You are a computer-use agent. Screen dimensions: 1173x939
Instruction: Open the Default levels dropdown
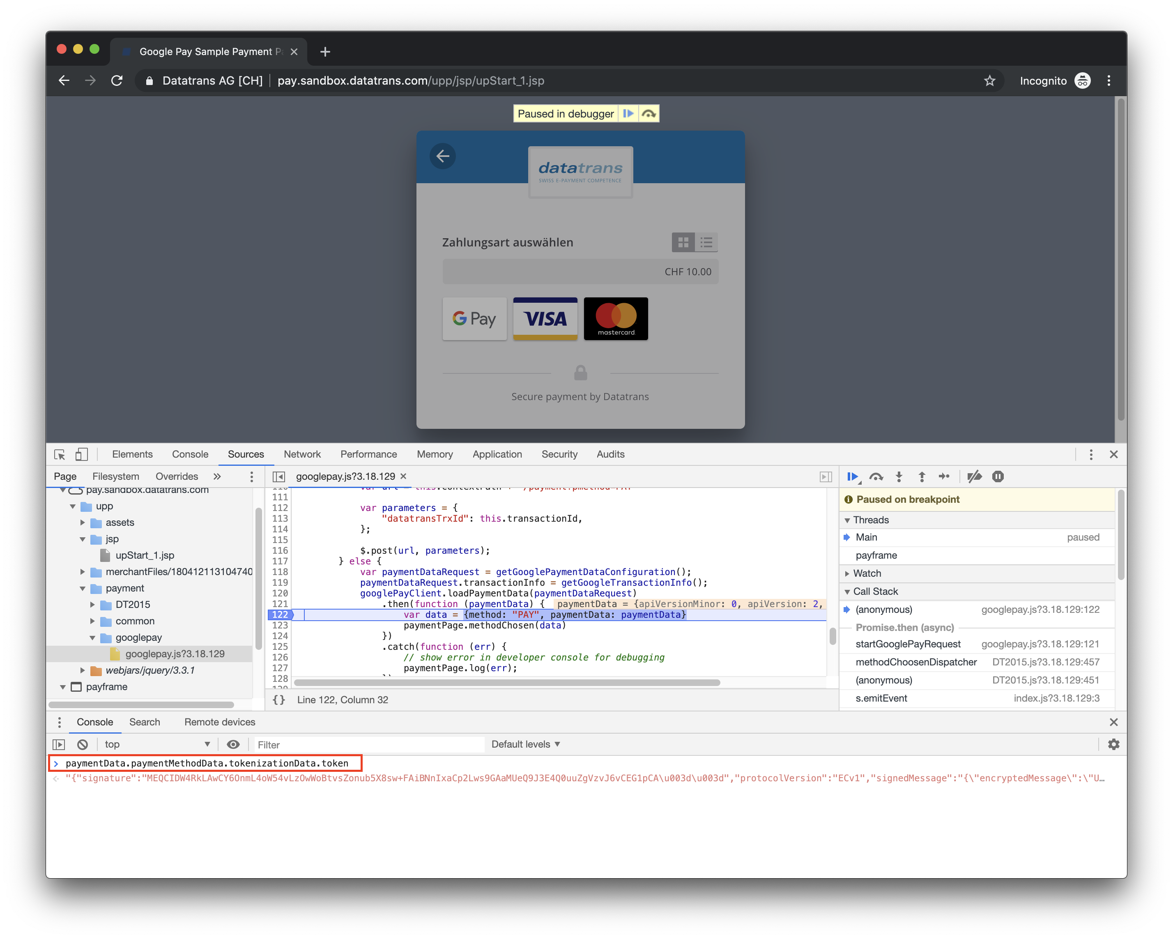tap(524, 744)
